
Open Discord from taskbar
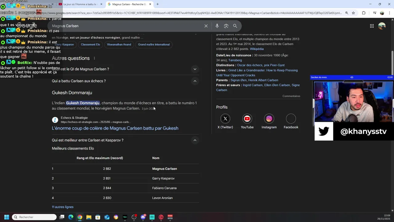143,217
